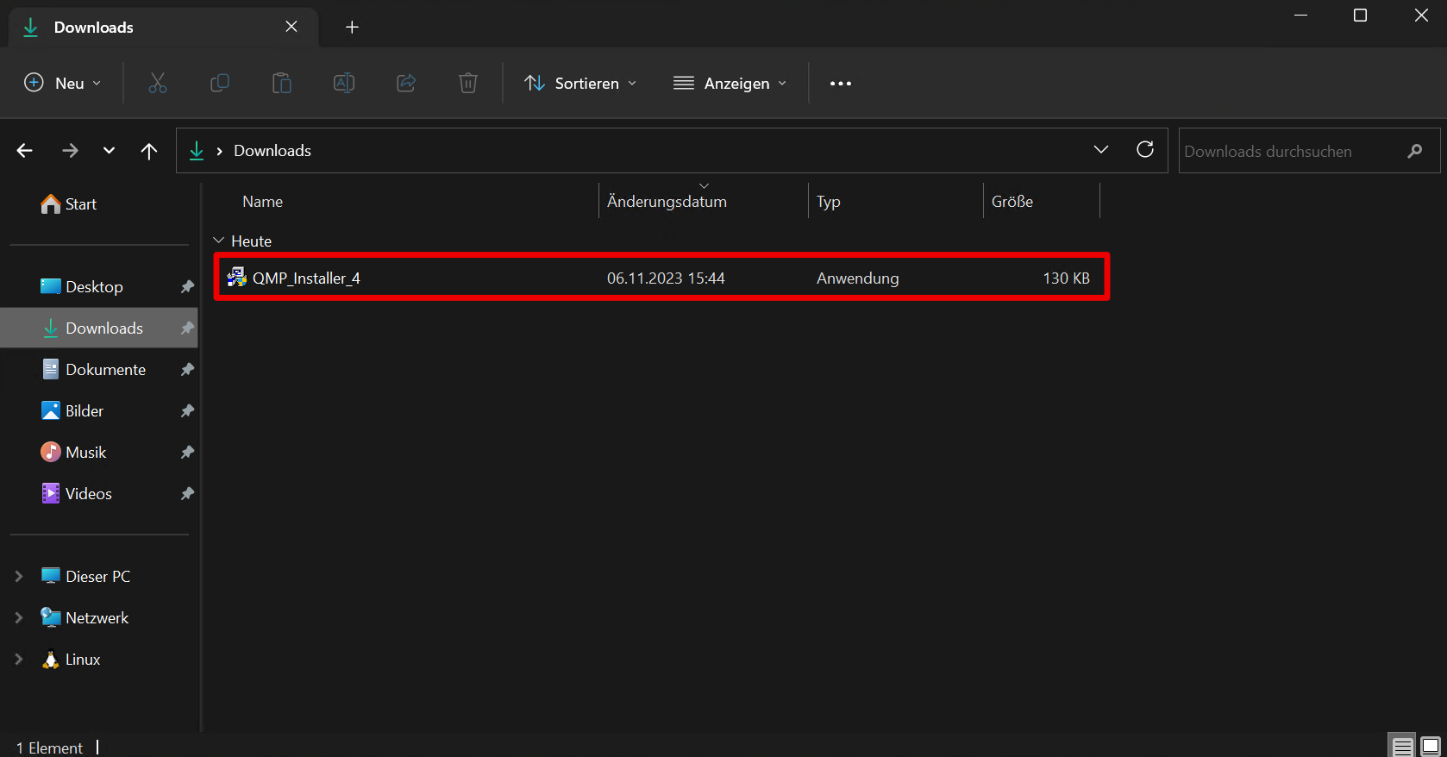
Task: Open Dokumente in the sidebar
Action: 105,369
